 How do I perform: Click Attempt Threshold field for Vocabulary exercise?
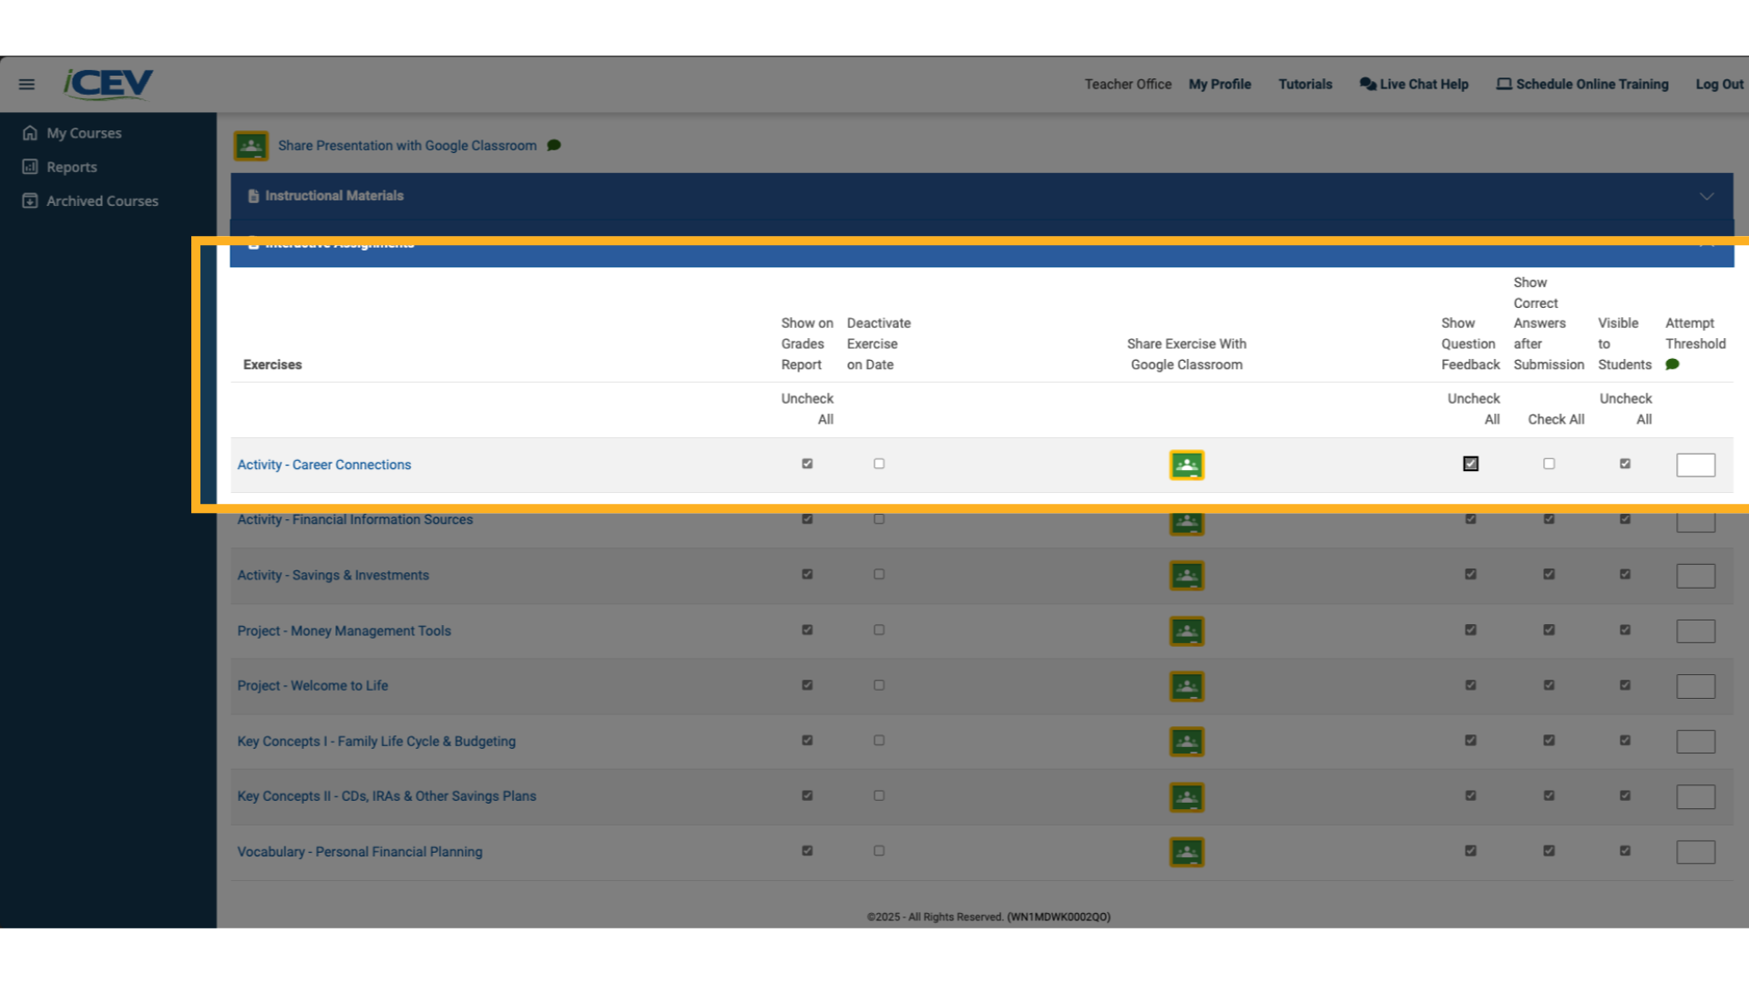pos(1696,852)
